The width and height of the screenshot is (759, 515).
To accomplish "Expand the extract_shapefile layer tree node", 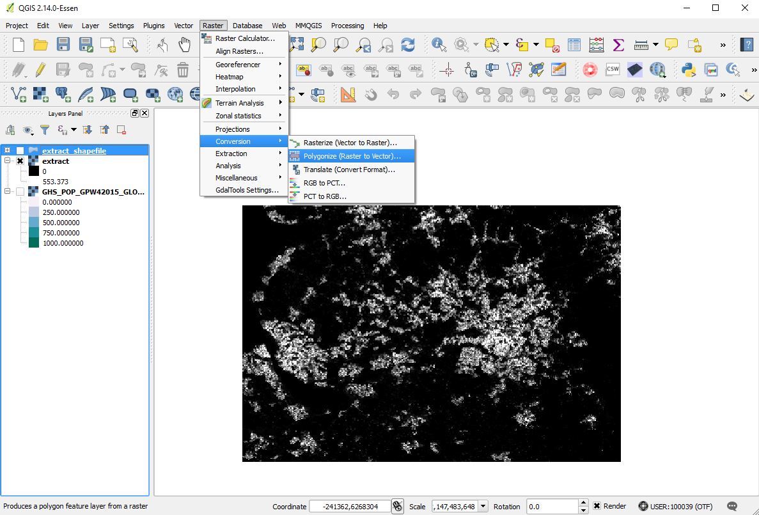I will [x=8, y=151].
